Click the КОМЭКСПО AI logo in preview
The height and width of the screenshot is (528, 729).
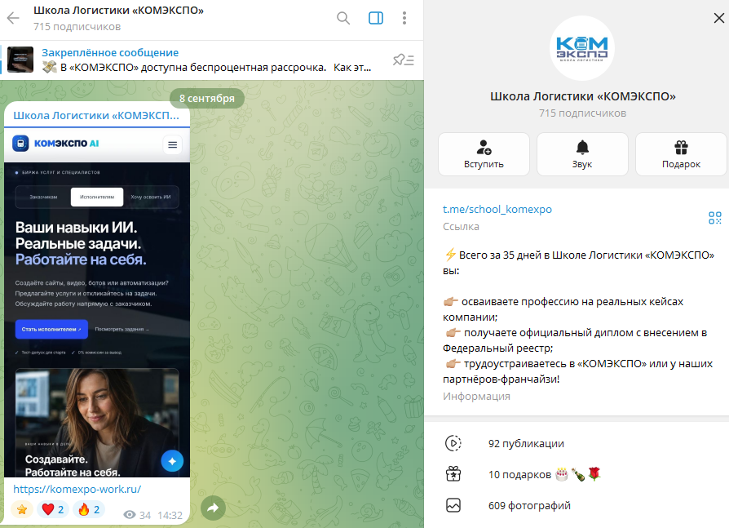[x=55, y=144]
